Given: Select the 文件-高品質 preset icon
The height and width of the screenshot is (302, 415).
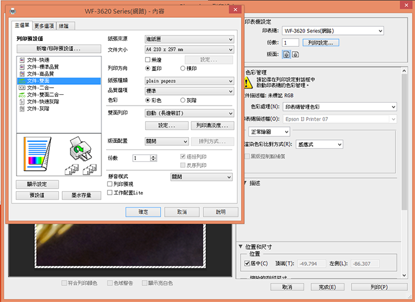Looking at the screenshot, I should point(22,74).
